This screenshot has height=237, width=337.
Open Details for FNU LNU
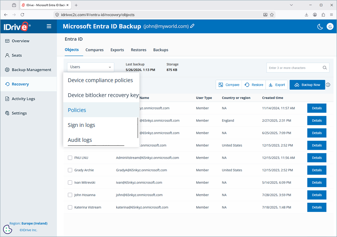pos(317,158)
